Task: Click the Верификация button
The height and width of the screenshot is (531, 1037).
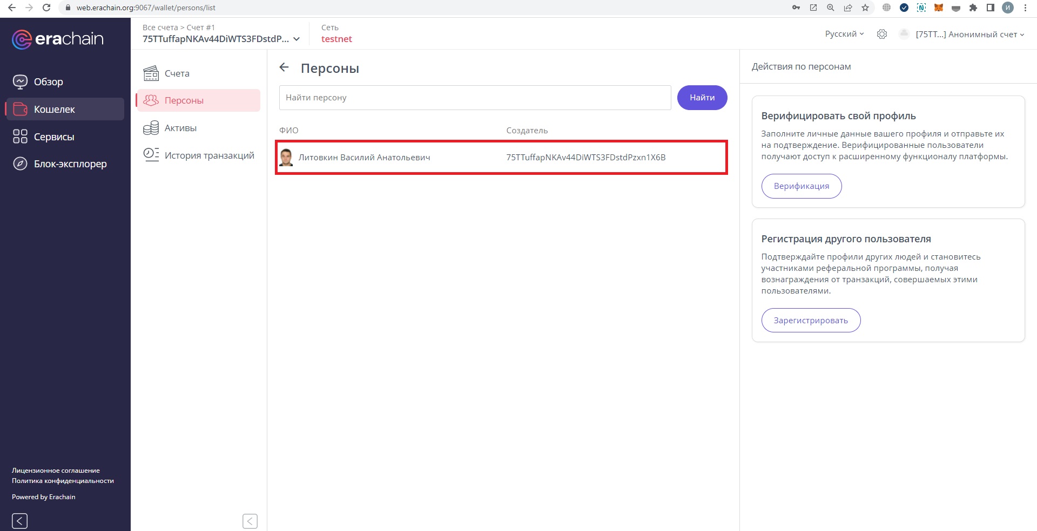Action: (x=801, y=186)
